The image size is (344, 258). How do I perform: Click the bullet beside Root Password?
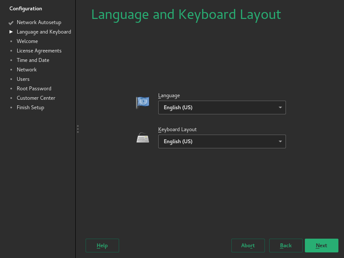[11, 88]
